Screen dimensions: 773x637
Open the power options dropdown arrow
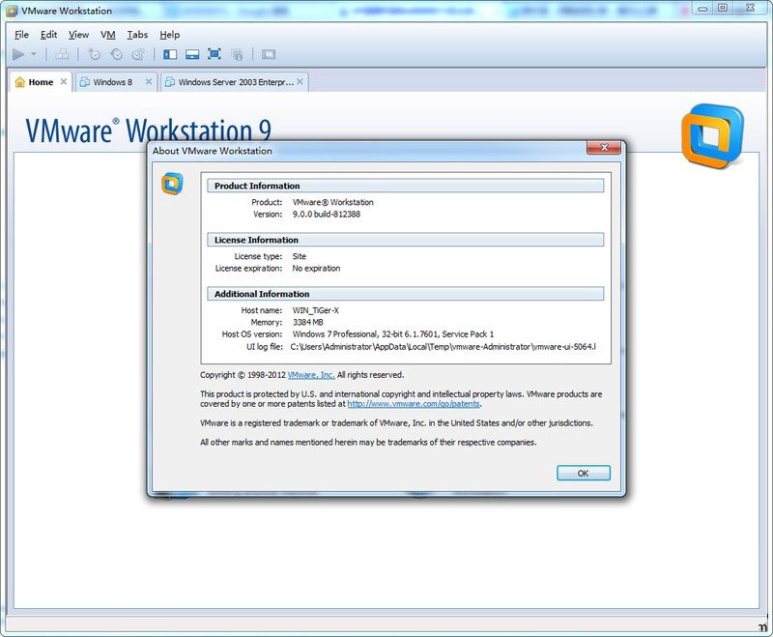34,55
